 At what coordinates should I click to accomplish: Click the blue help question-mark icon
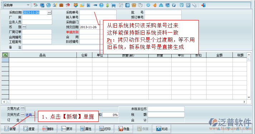point(101,5)
